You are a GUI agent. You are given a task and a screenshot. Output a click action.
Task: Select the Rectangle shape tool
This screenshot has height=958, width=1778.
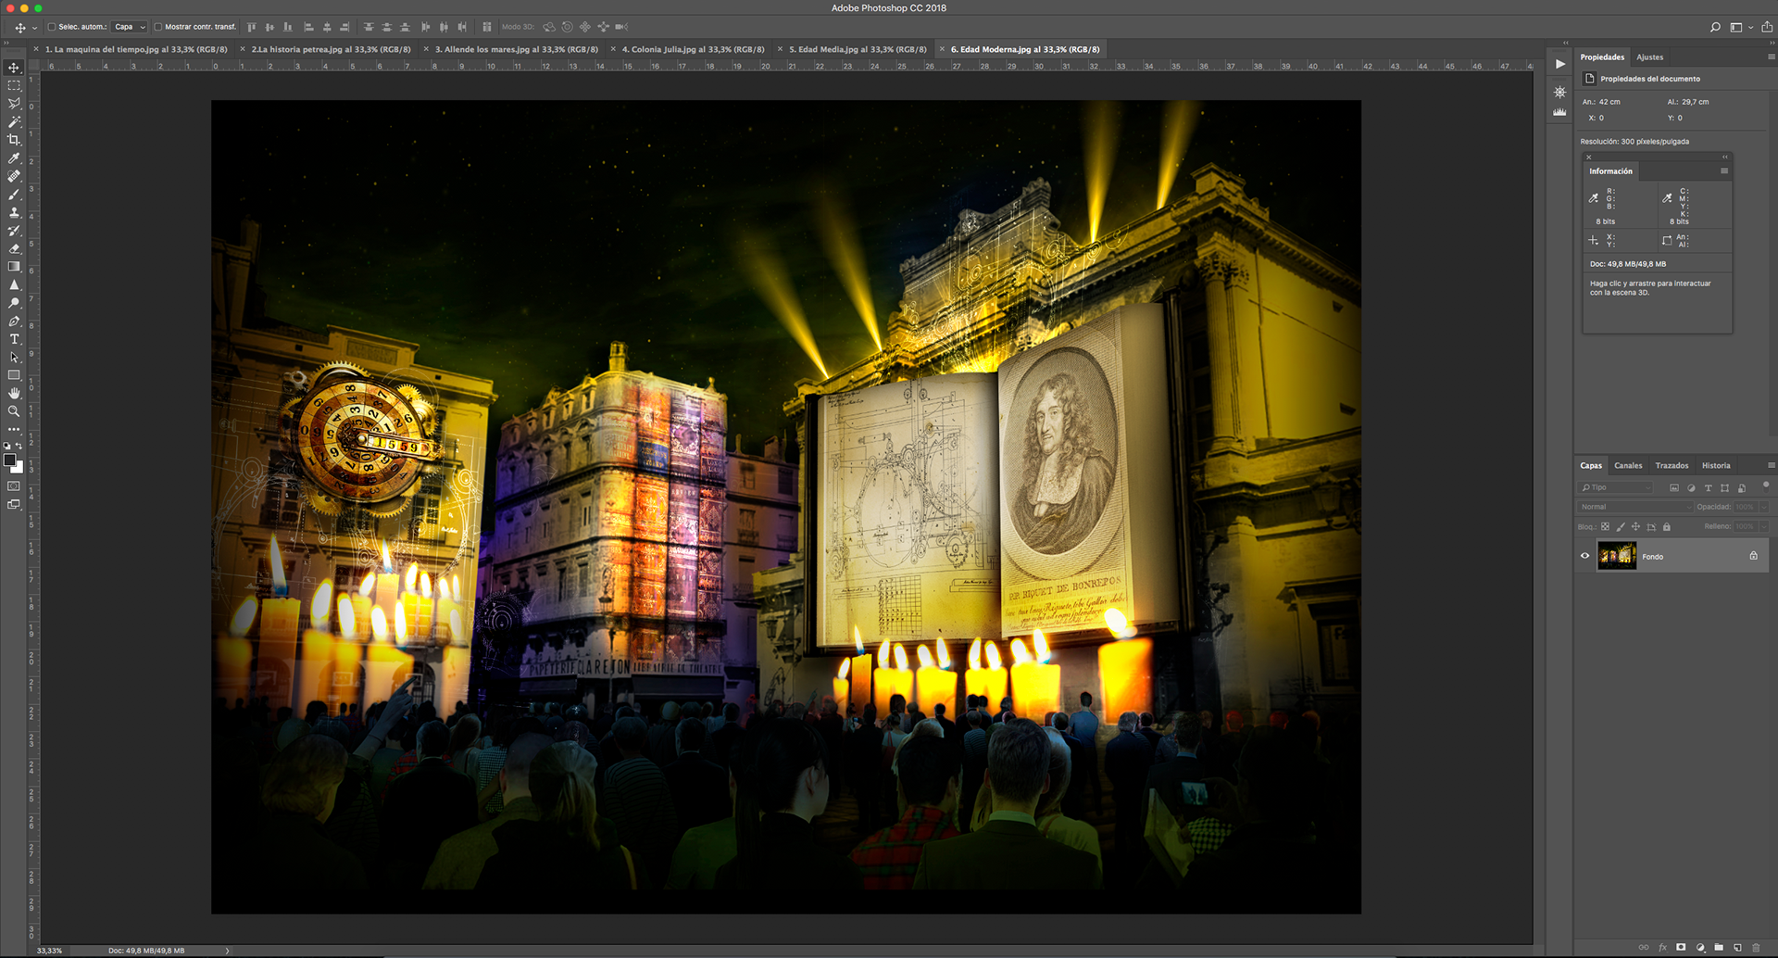(x=14, y=375)
